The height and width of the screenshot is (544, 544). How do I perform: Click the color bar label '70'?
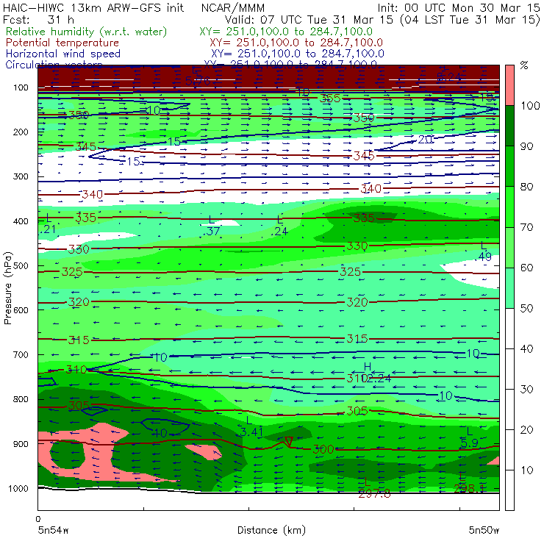coord(526,227)
